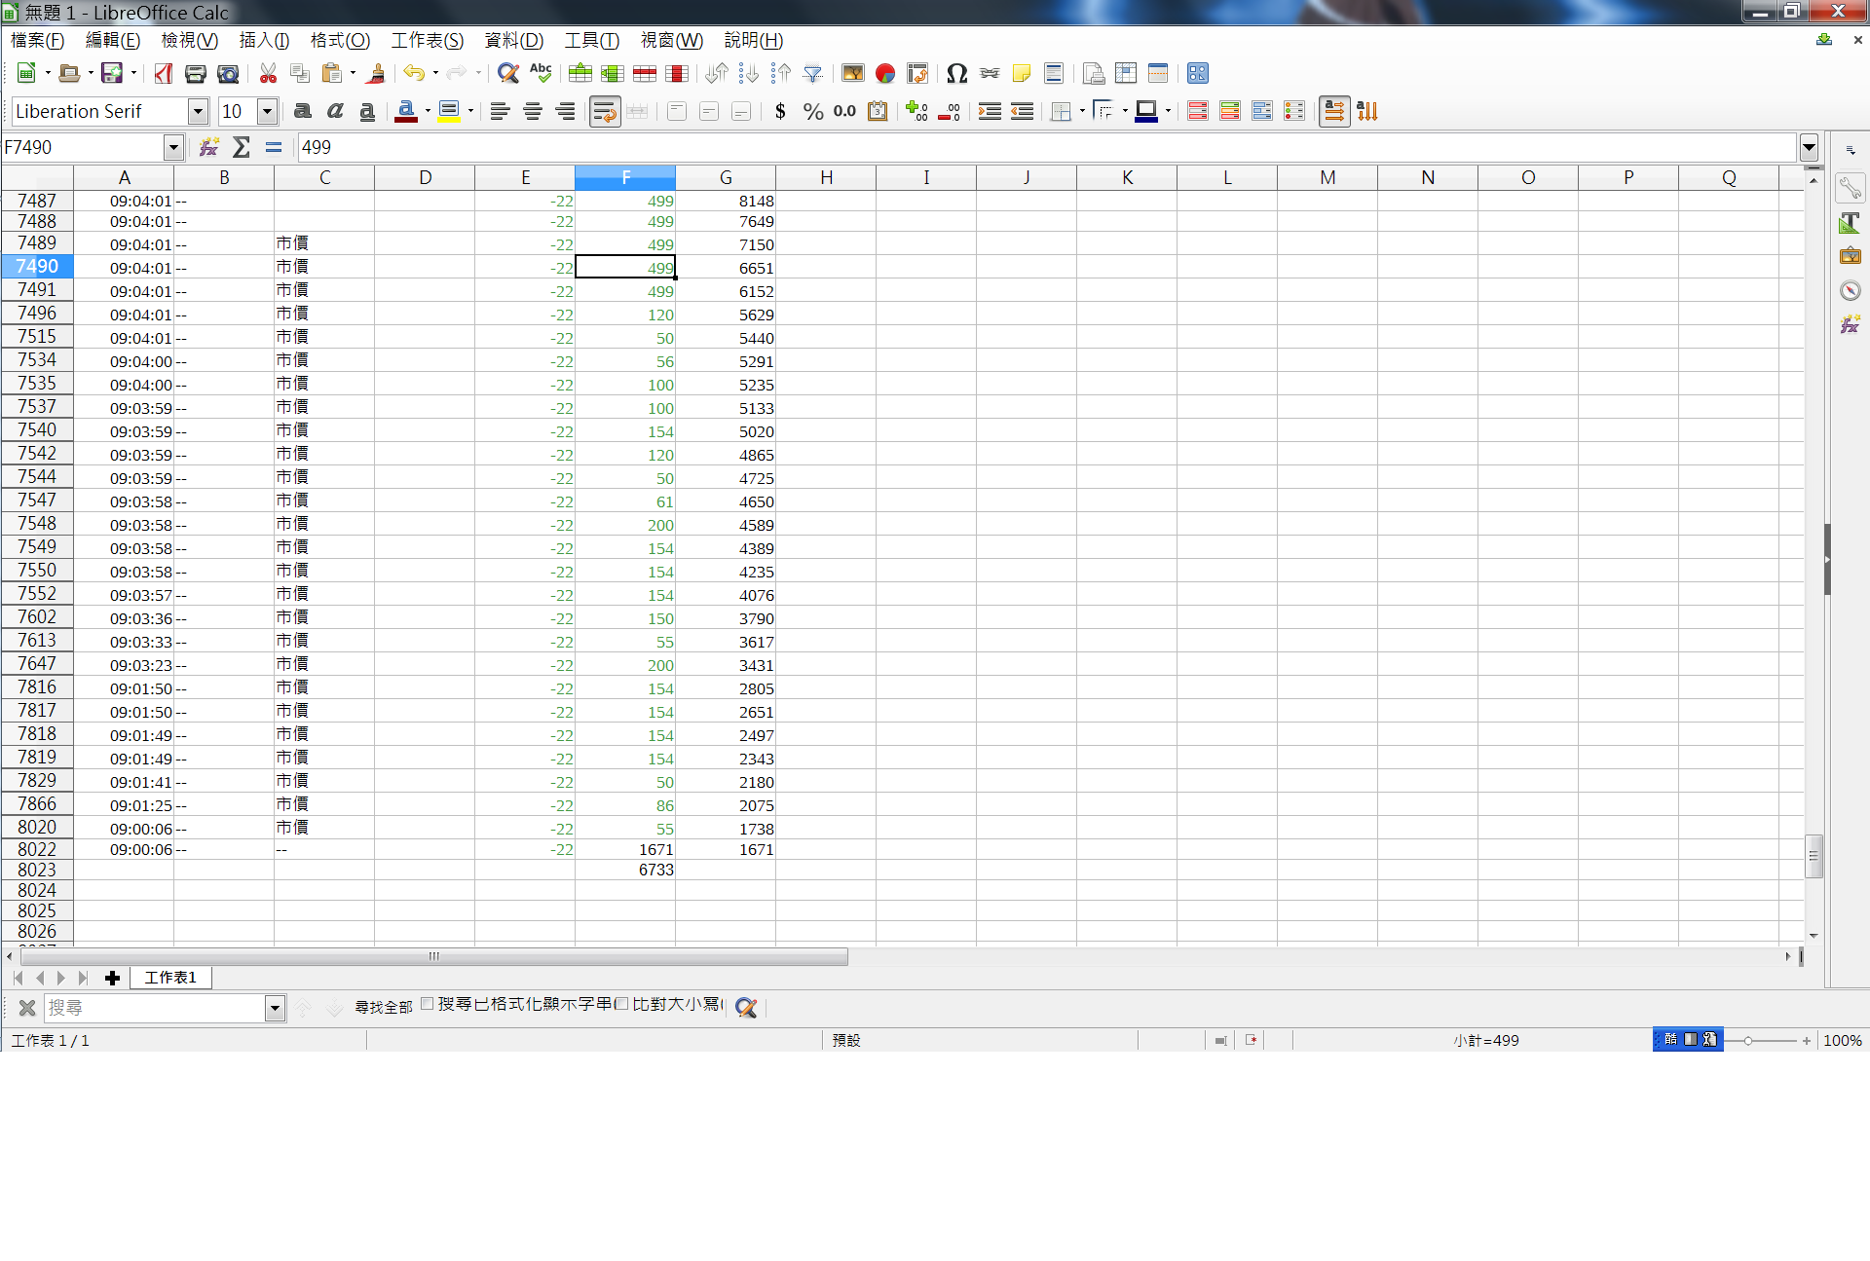Select the 工作表1 sheet tab
Screen dimensions: 1870x1261
tap(170, 977)
